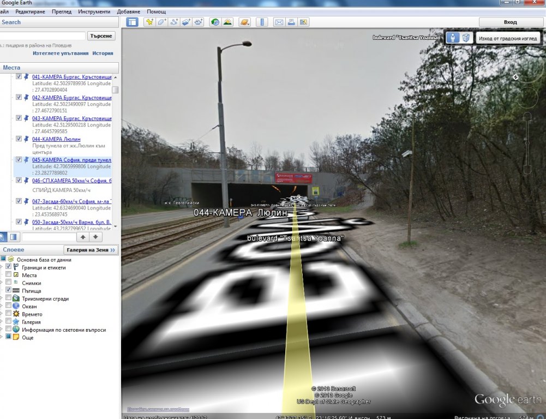The height and width of the screenshot is (419, 546).
Task: Click the ruler measurement tool icon
Action: 262,22
